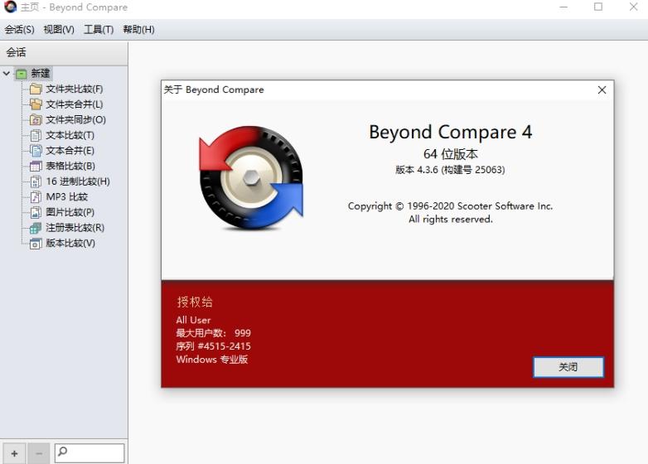
Task: Click the Picture Compare icon 图片比较(P)
Action: click(x=36, y=212)
